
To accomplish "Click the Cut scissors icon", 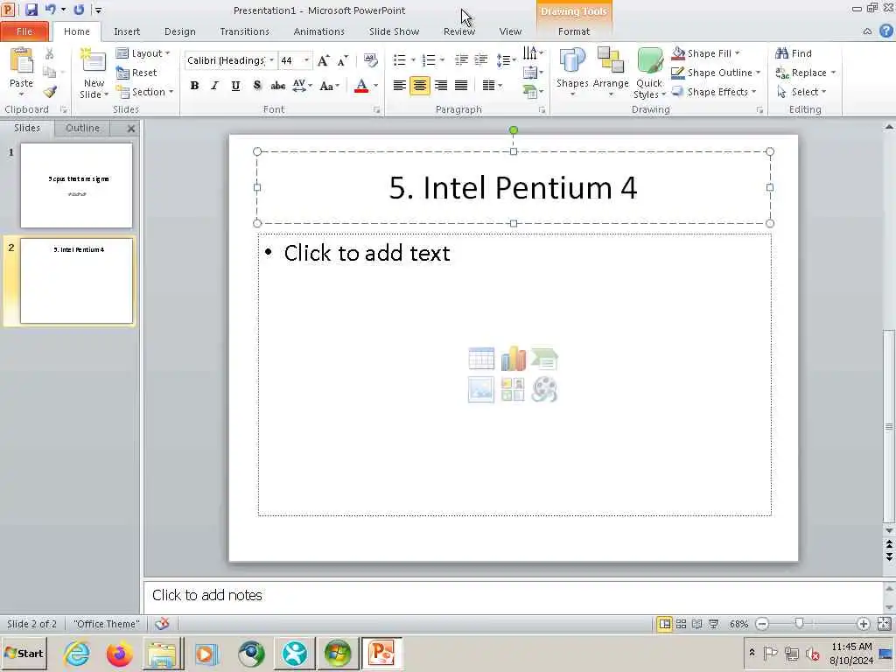I will 50,53.
